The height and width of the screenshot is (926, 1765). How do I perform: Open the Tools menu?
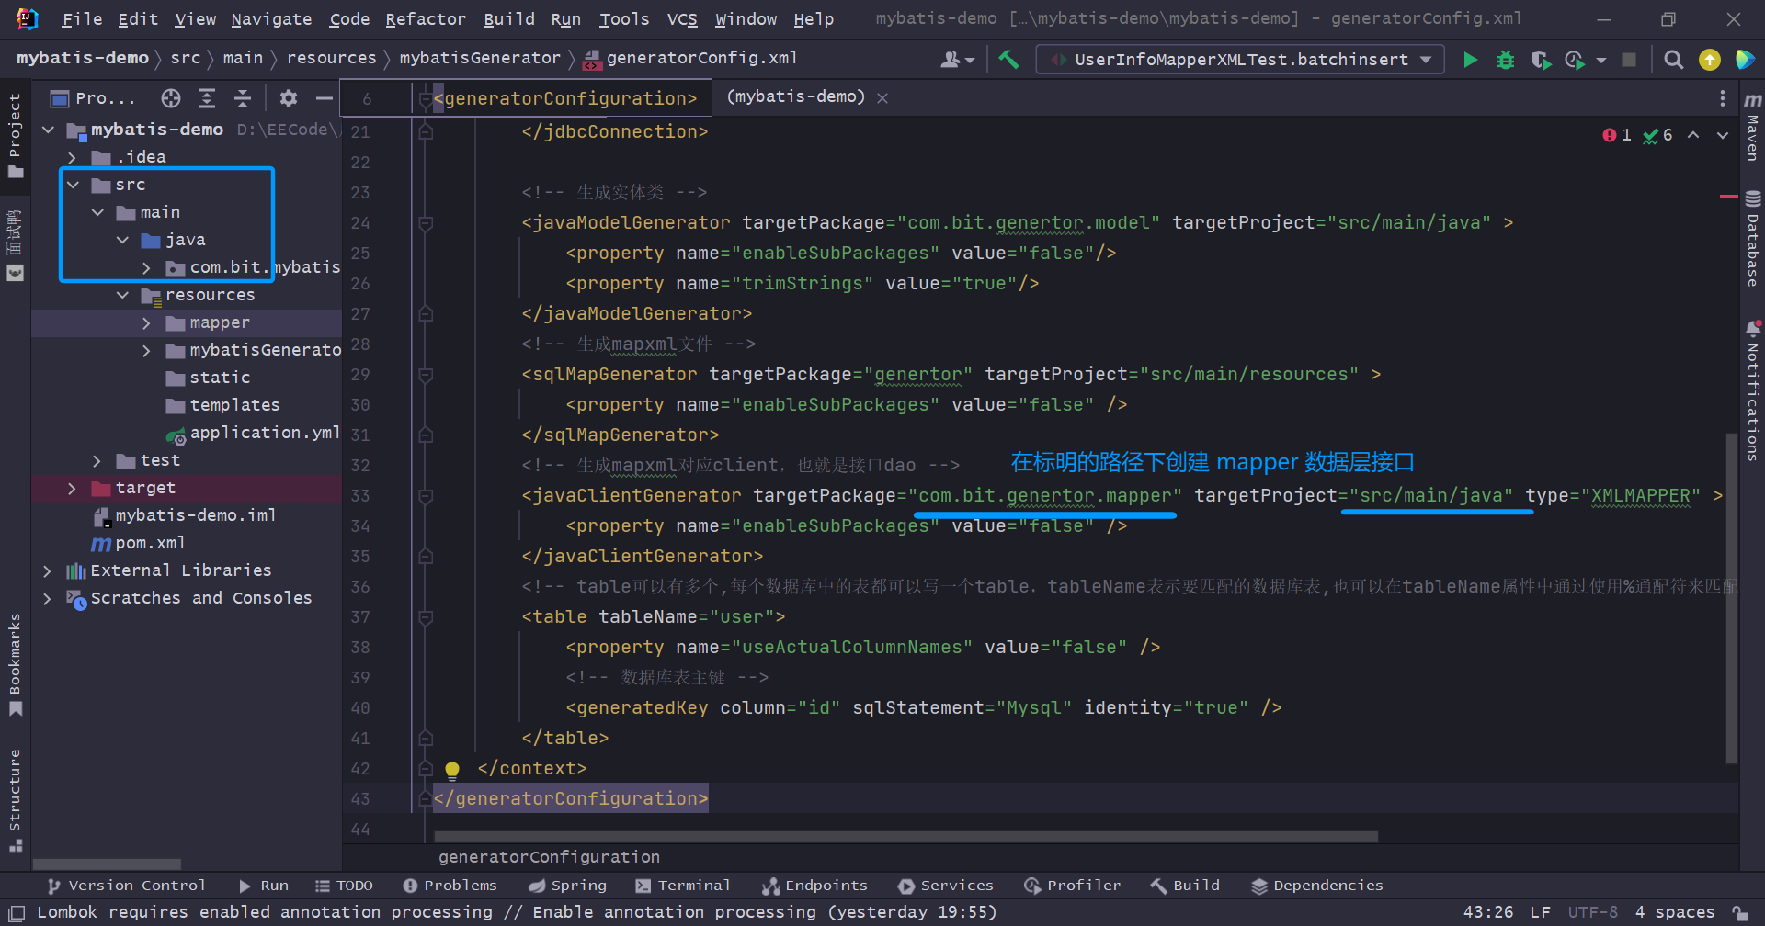(x=624, y=18)
